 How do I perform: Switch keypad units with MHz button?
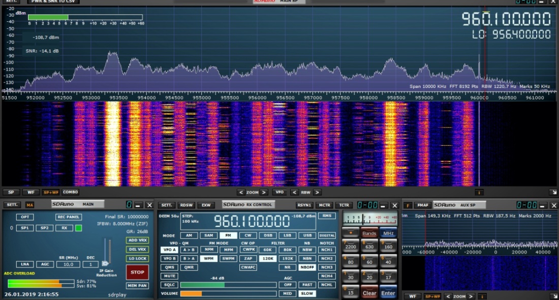(388, 233)
